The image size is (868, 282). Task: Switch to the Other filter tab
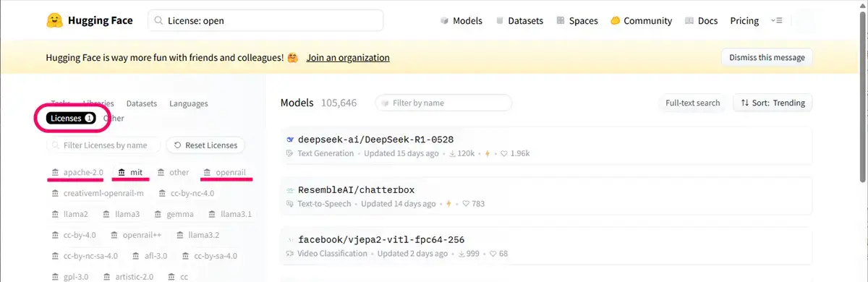click(x=114, y=118)
